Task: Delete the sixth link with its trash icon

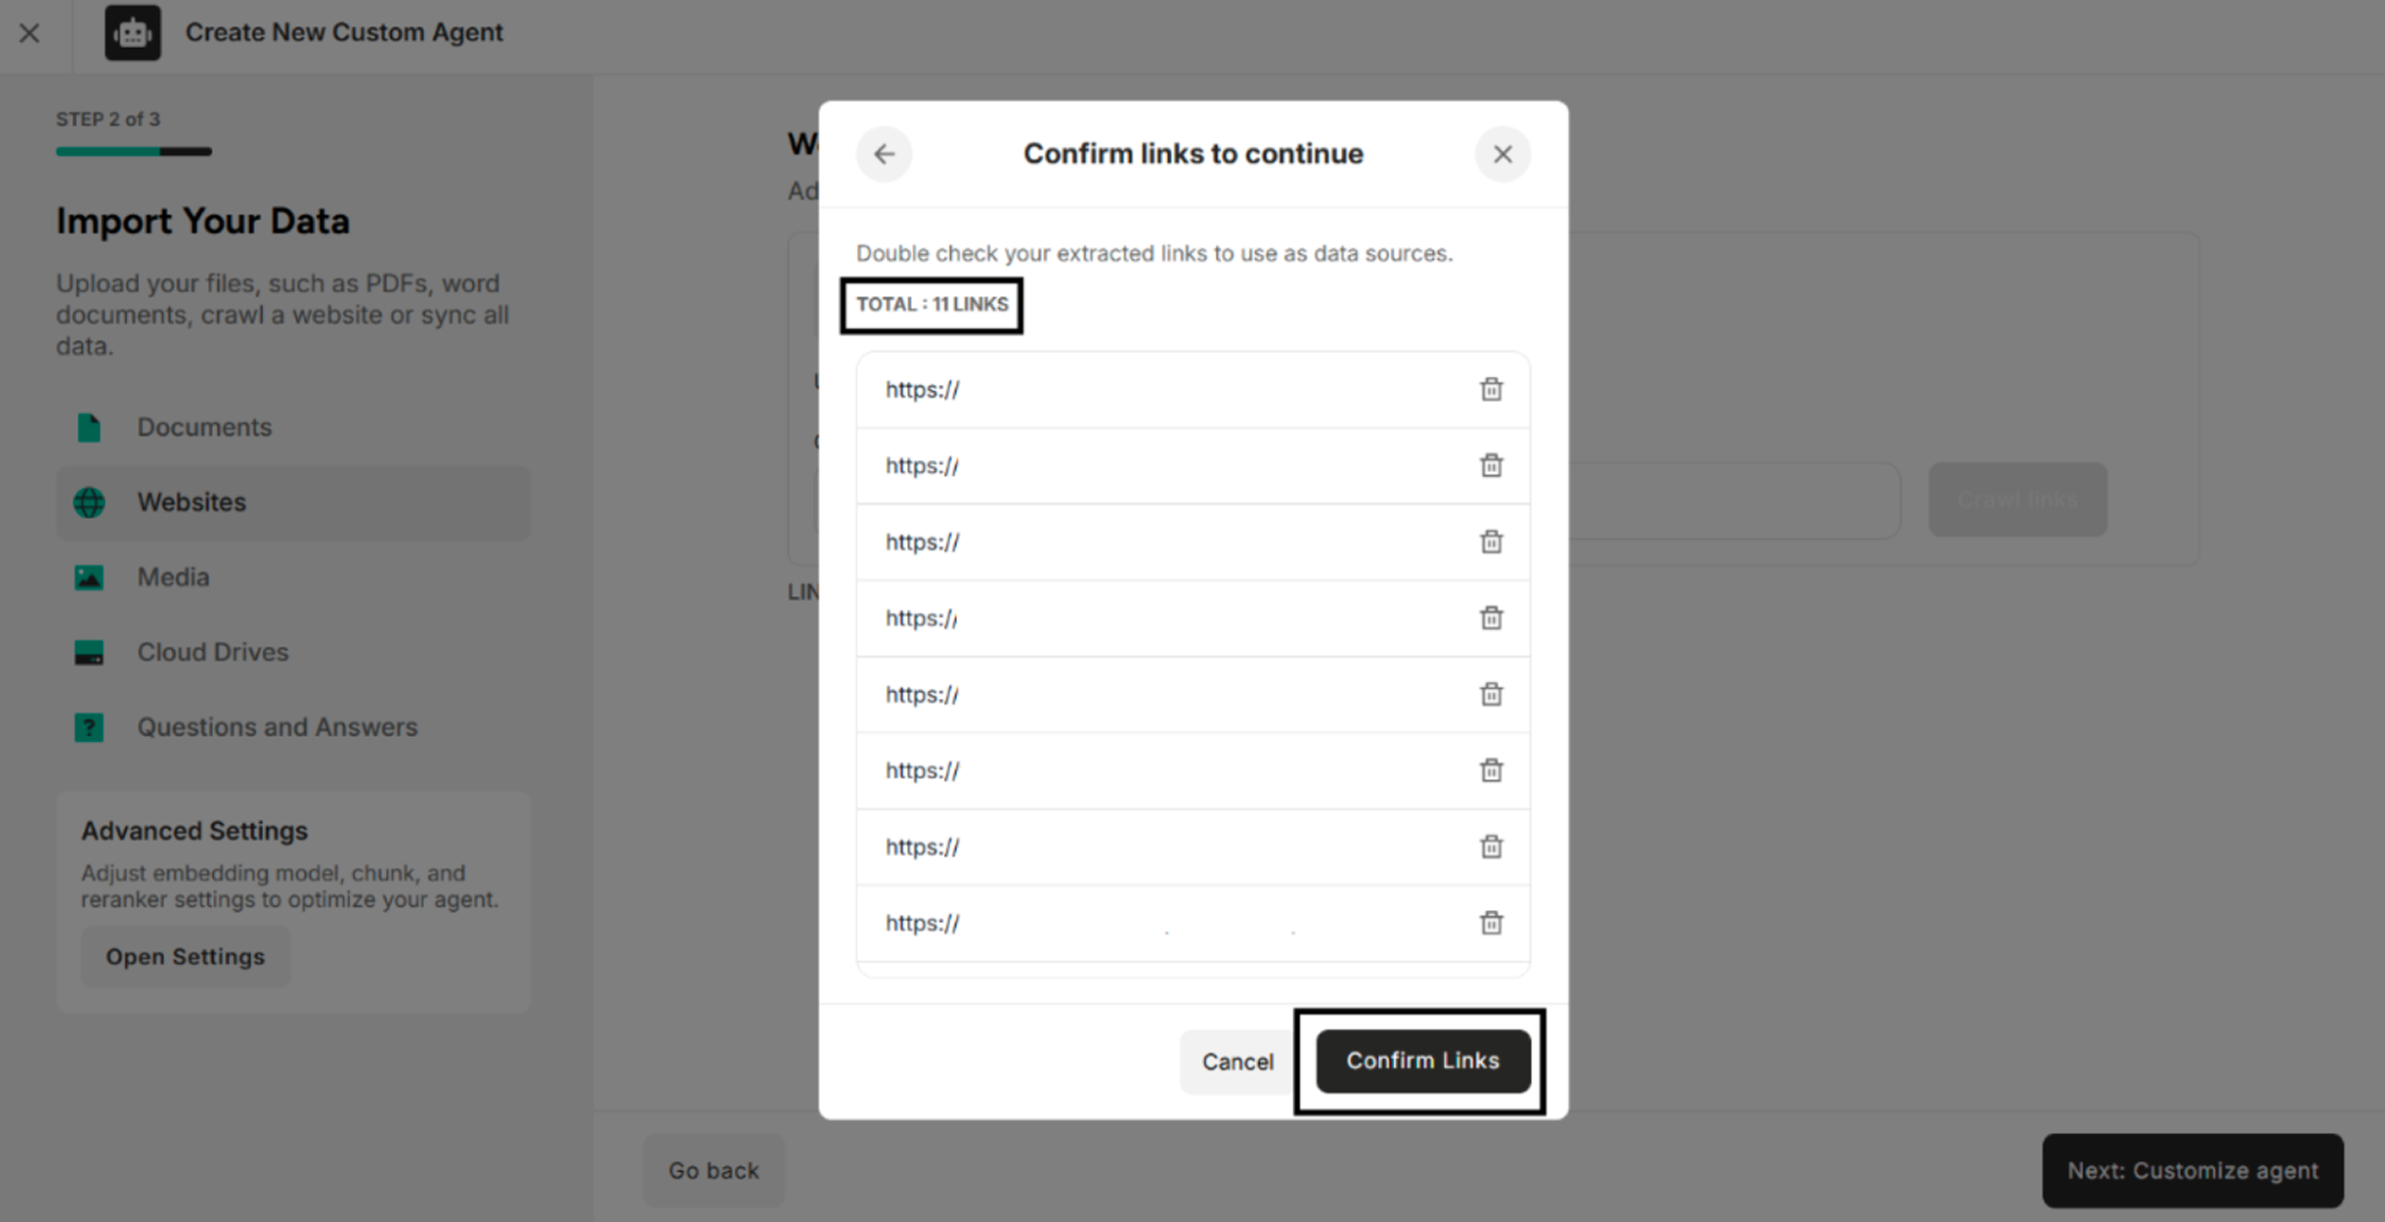Action: point(1491,770)
